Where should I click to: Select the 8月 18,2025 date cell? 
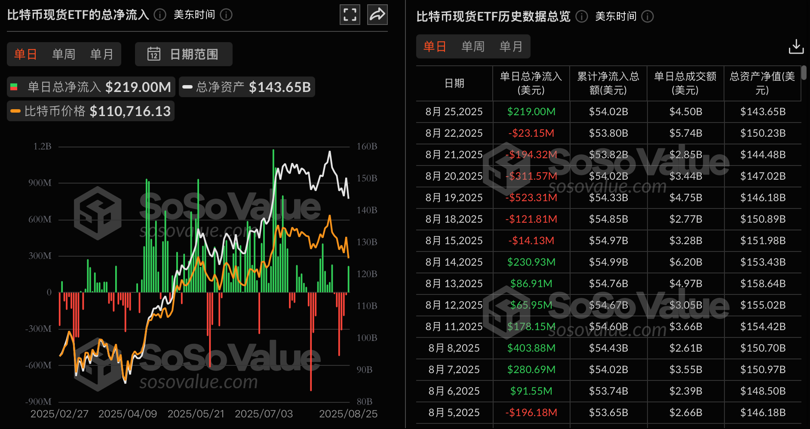(x=454, y=219)
